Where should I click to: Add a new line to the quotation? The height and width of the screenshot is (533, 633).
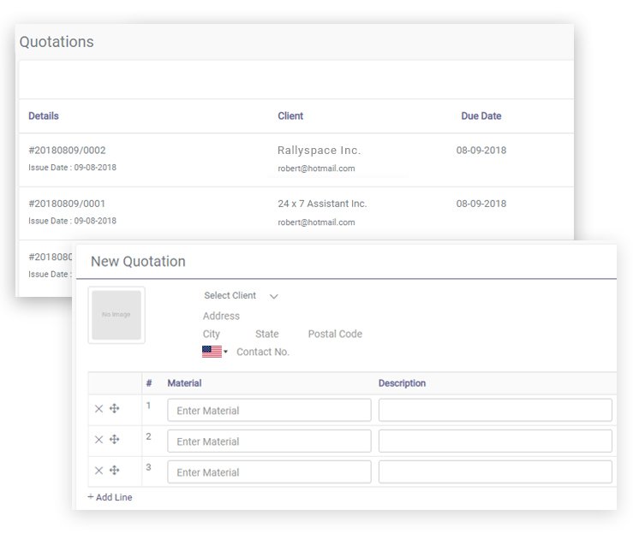point(110,497)
